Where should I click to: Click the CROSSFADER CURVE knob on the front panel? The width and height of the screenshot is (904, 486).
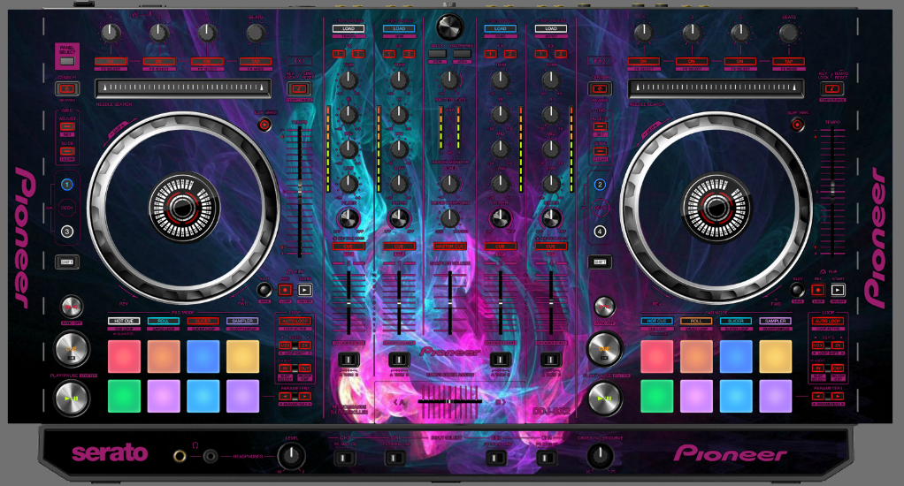[601, 456]
